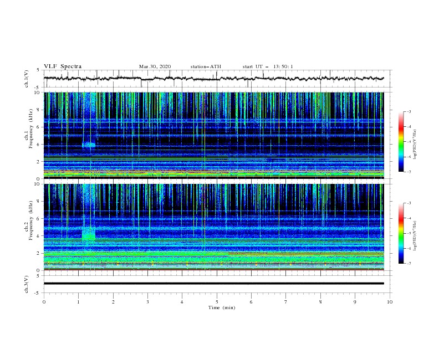The width and height of the screenshot is (439, 339).
Task: Click the "ch.1(V)" waveform axis label
Action: pyautogui.click(x=27, y=79)
